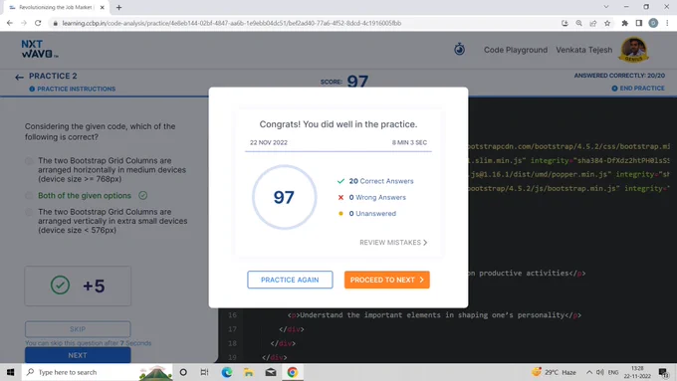
Task: Open Task View on taskbar
Action: pyautogui.click(x=205, y=372)
